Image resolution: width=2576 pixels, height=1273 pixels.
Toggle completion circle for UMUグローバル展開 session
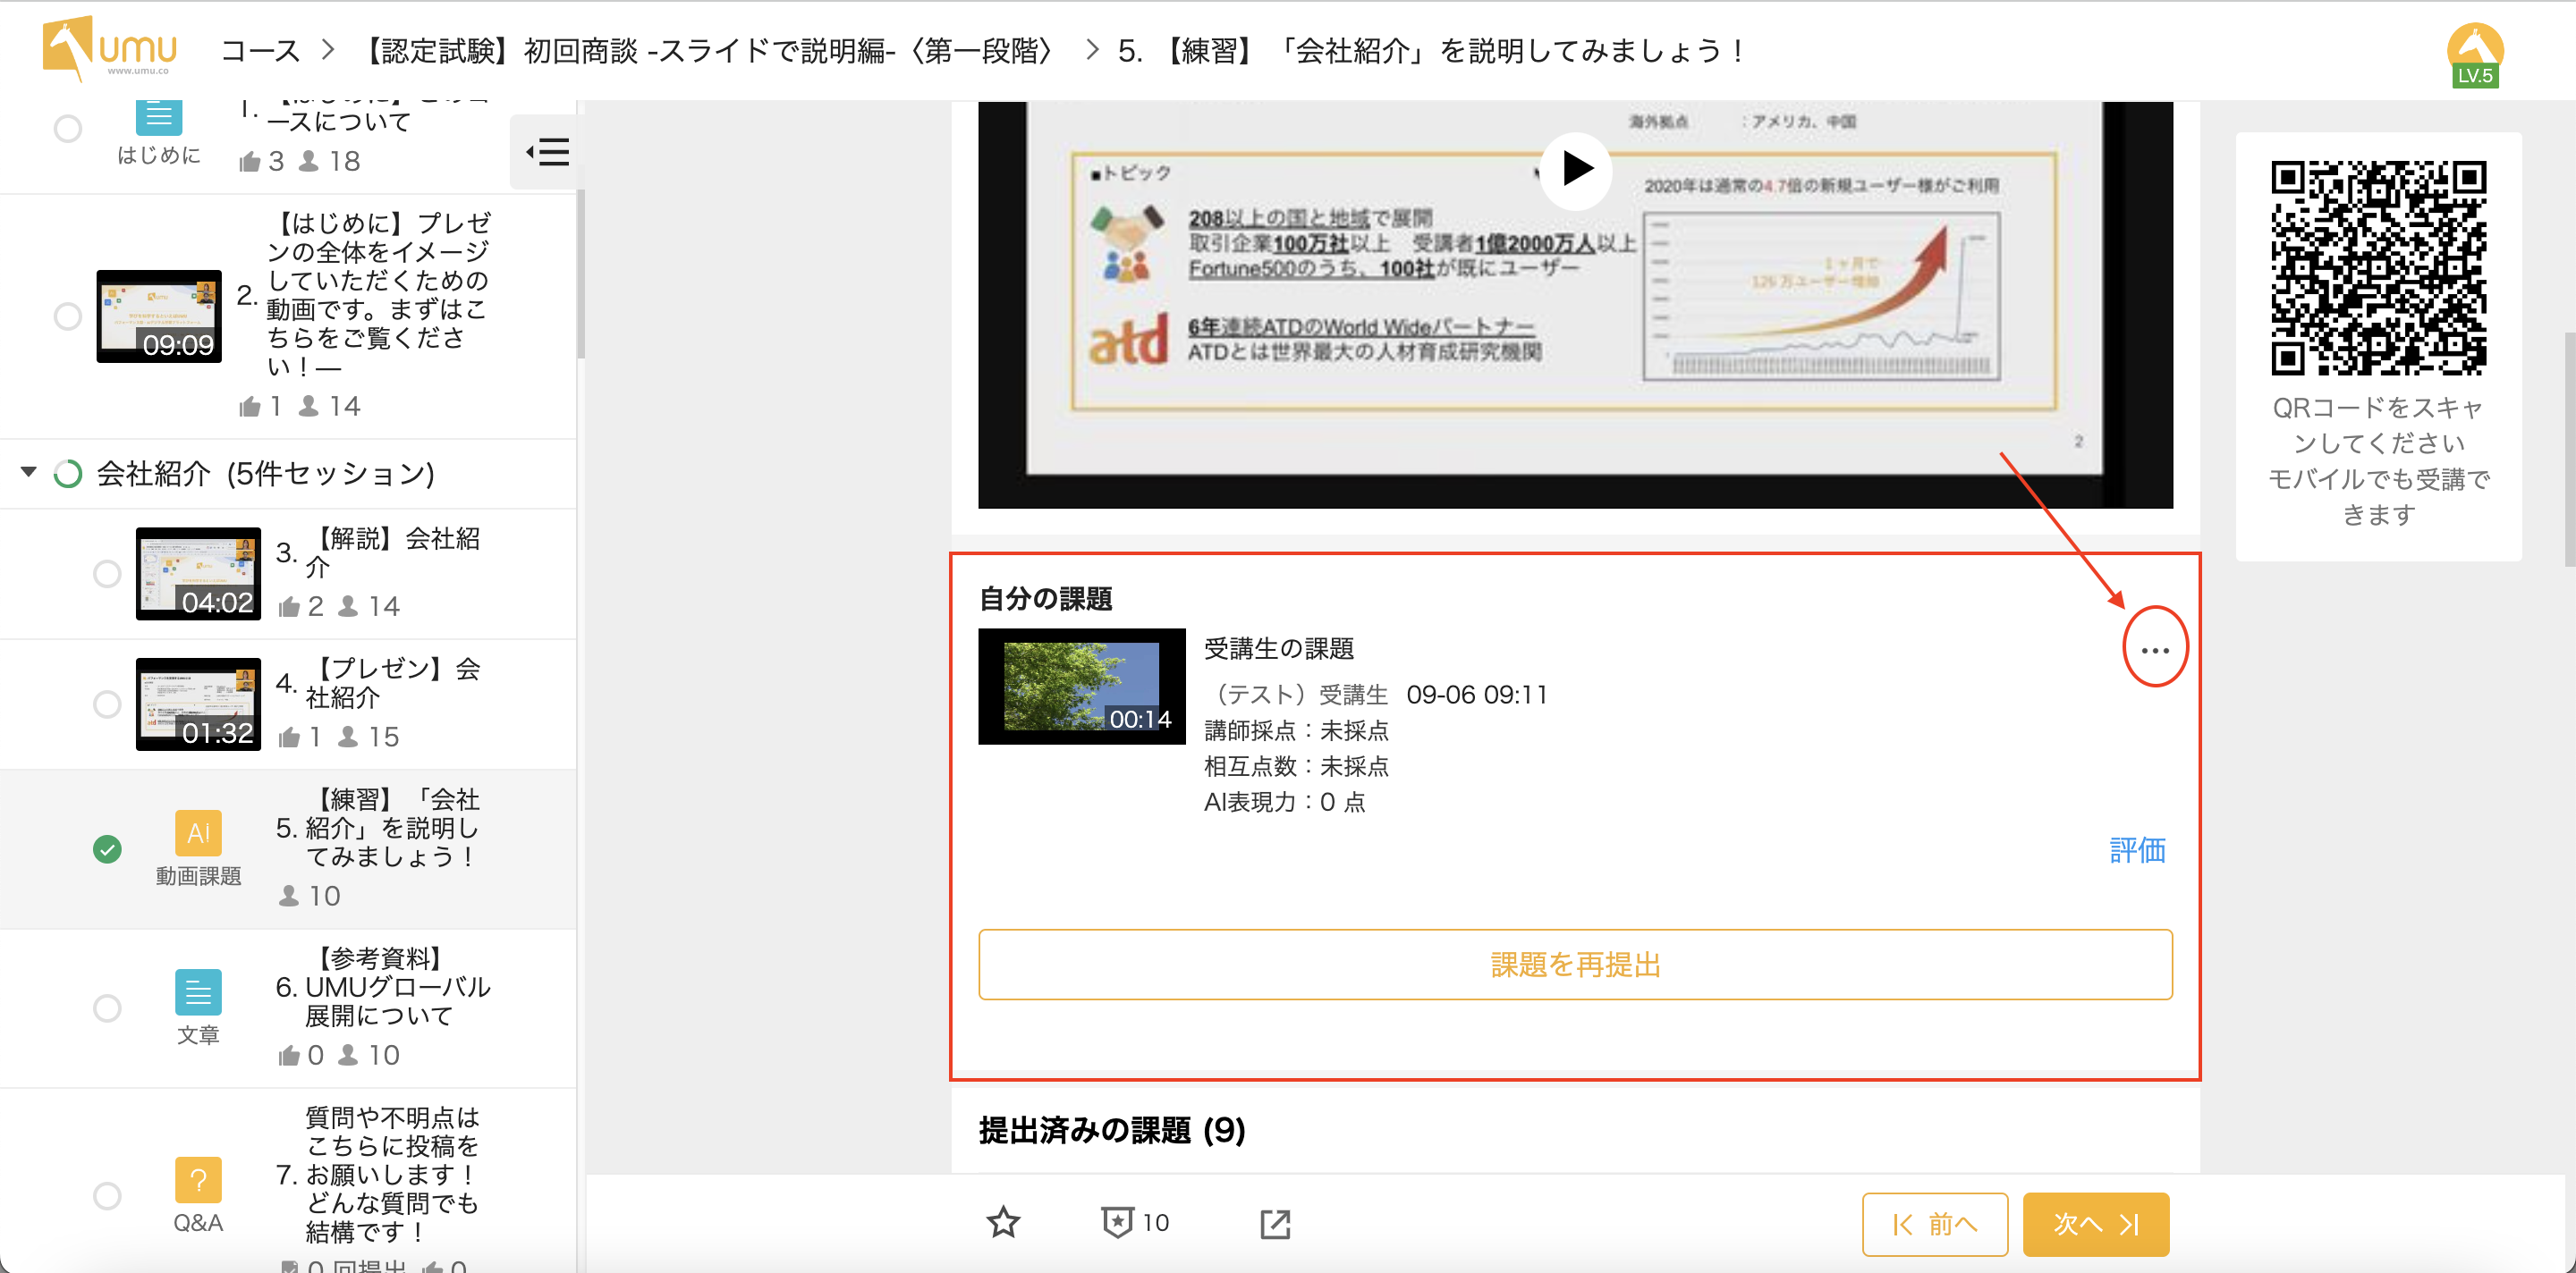click(x=107, y=1007)
